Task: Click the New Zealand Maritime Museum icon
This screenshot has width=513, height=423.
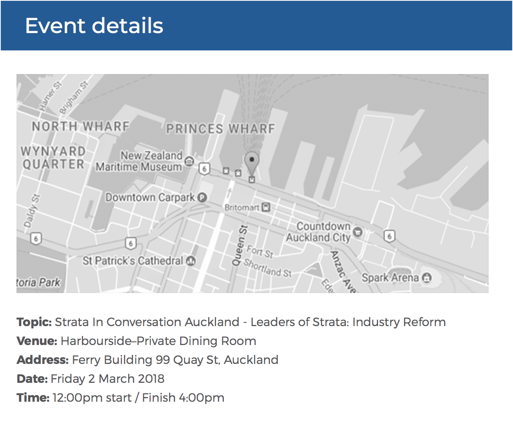Action: click(190, 161)
